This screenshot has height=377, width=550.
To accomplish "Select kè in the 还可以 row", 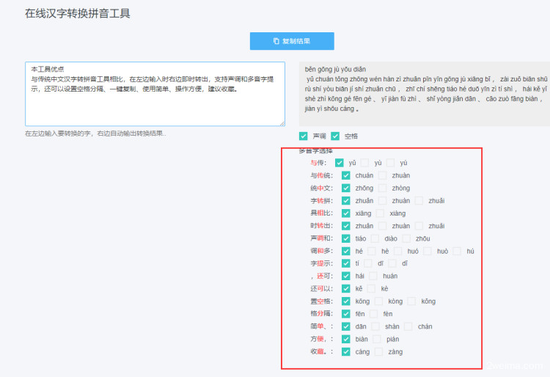I will tap(372, 289).
